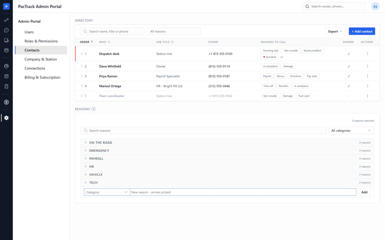This screenshot has width=385, height=240.
Task: Sort contacts by Job Title column
Action: click(165, 42)
